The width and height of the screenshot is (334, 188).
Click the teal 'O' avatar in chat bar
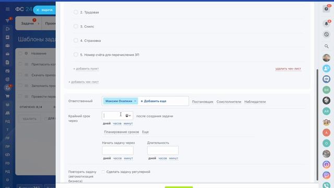coord(326,143)
